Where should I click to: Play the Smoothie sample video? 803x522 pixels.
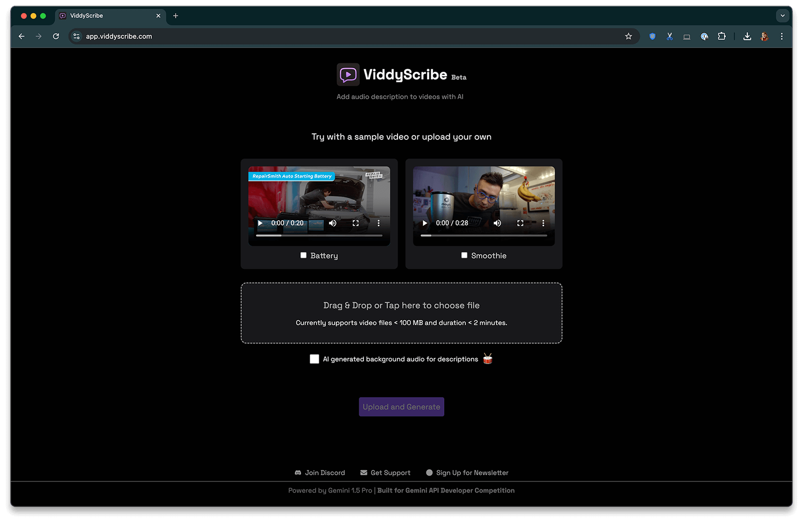pos(424,223)
